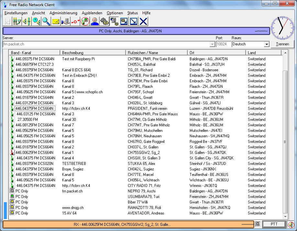Open the yellow envelope messages icon
Viewport: 297px width, 231px height.
click(56, 21)
